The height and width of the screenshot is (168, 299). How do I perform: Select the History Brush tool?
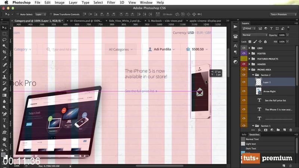point(4,83)
